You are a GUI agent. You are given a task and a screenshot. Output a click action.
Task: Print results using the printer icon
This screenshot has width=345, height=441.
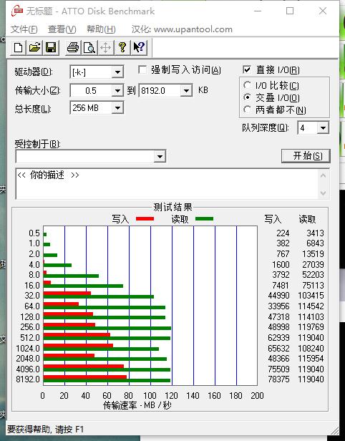click(73, 47)
